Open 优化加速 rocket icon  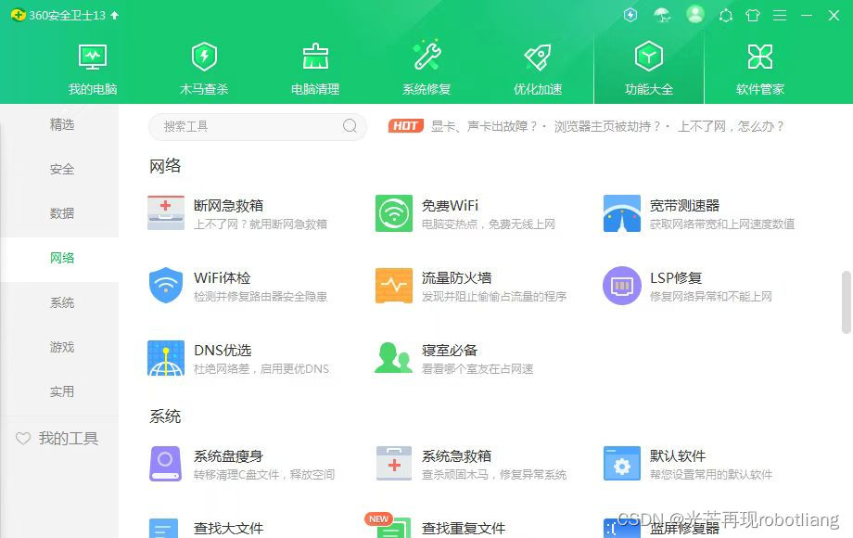[538, 57]
